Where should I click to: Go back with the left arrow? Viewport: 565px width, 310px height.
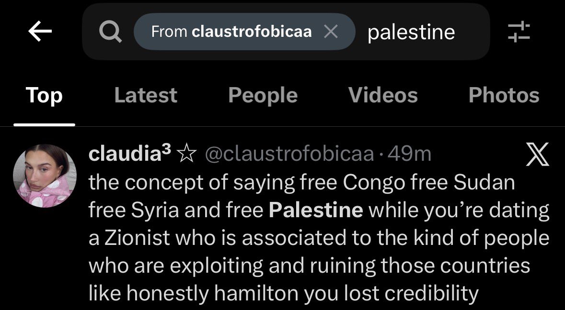[40, 31]
